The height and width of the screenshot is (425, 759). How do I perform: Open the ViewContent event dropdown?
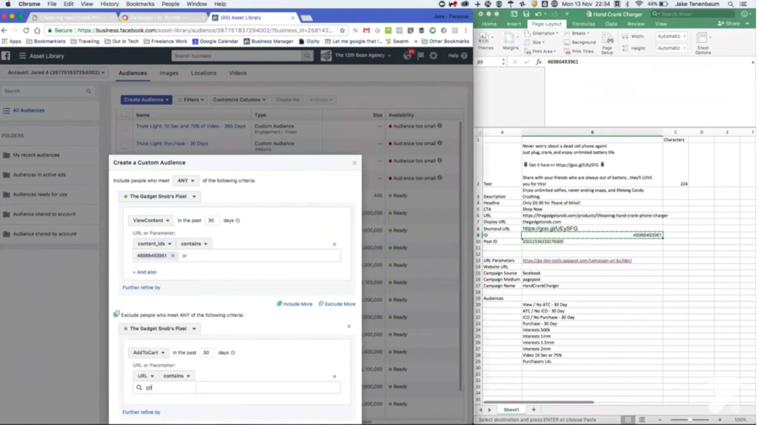coord(151,221)
